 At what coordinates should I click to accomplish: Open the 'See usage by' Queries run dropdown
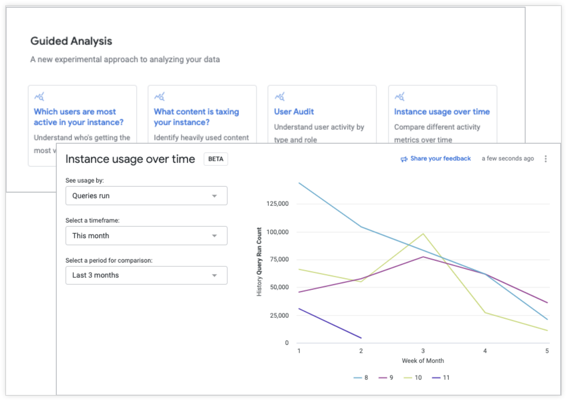tap(146, 196)
